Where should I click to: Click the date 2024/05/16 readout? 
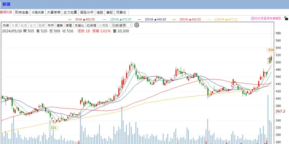pos(12,31)
